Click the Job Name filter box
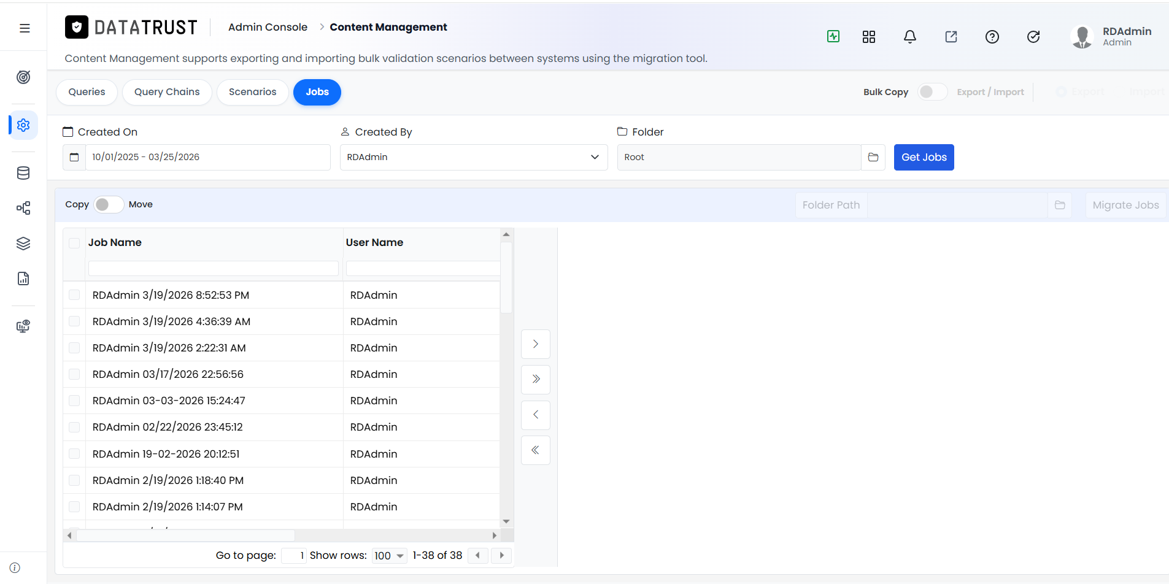This screenshot has height=584, width=1169. pyautogui.click(x=213, y=268)
